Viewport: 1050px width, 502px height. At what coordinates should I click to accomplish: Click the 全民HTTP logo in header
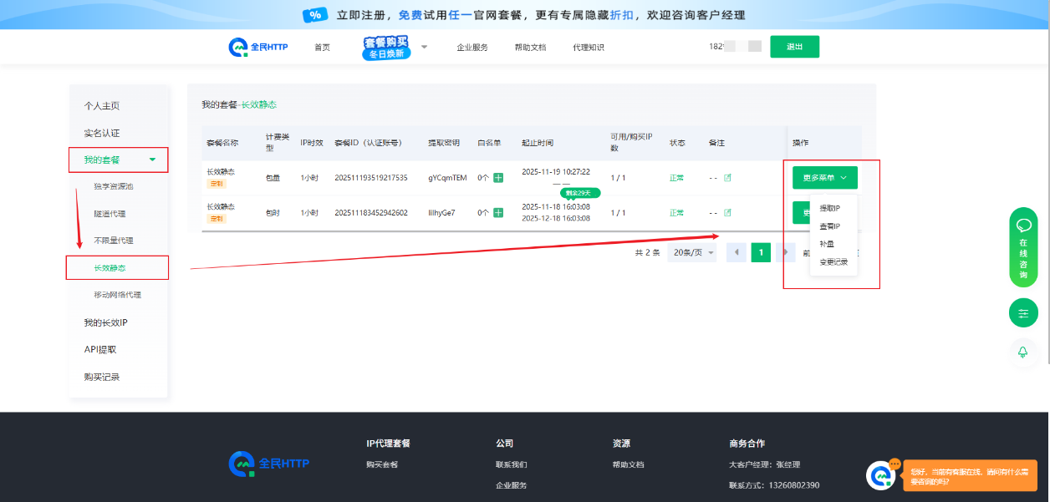258,47
